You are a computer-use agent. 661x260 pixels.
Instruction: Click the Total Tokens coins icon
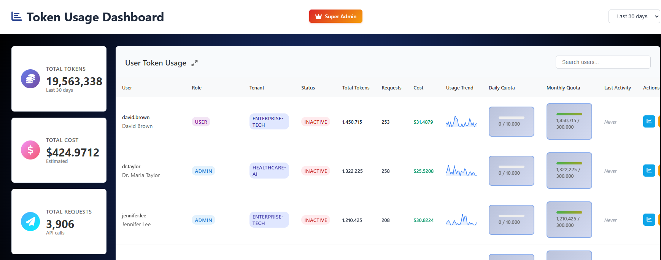pos(30,79)
